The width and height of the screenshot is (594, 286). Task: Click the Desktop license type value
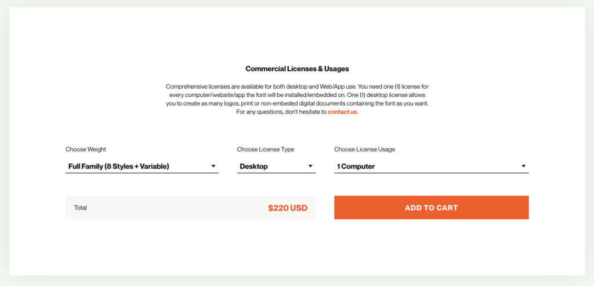[254, 166]
